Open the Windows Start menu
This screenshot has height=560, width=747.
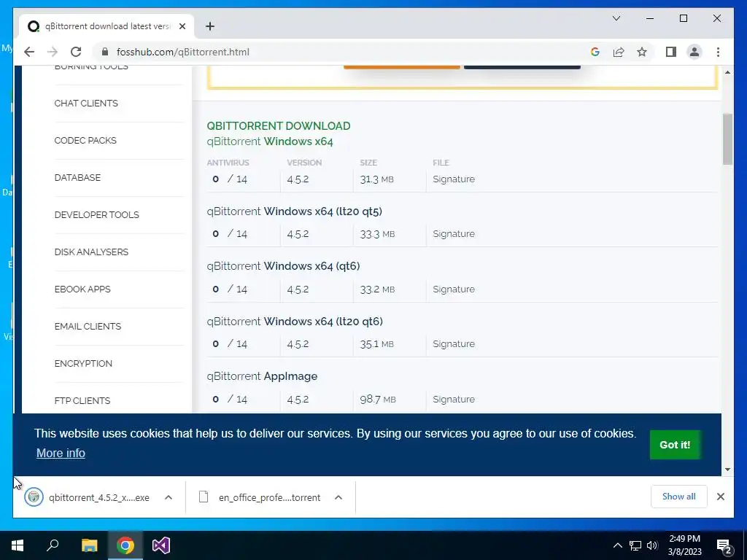(18, 545)
